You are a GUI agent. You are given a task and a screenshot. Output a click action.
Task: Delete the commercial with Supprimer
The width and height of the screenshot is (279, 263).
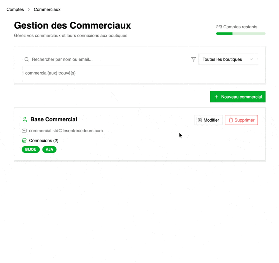point(241,120)
